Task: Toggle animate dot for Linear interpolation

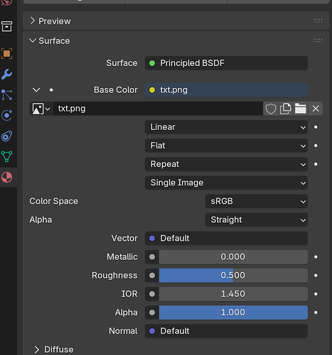Action: click(x=316, y=127)
